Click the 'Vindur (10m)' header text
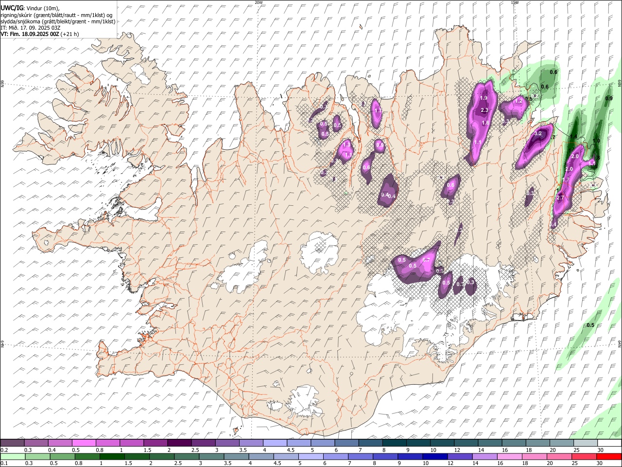622x467 pixels. pos(42,8)
